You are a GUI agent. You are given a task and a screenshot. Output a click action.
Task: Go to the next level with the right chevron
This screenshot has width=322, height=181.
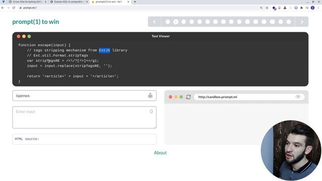pyautogui.click(x=301, y=22)
